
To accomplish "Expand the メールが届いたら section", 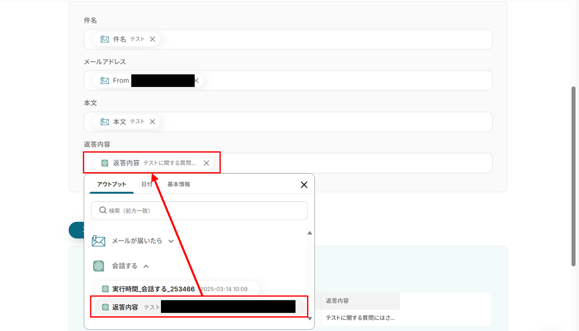I will click(x=171, y=241).
